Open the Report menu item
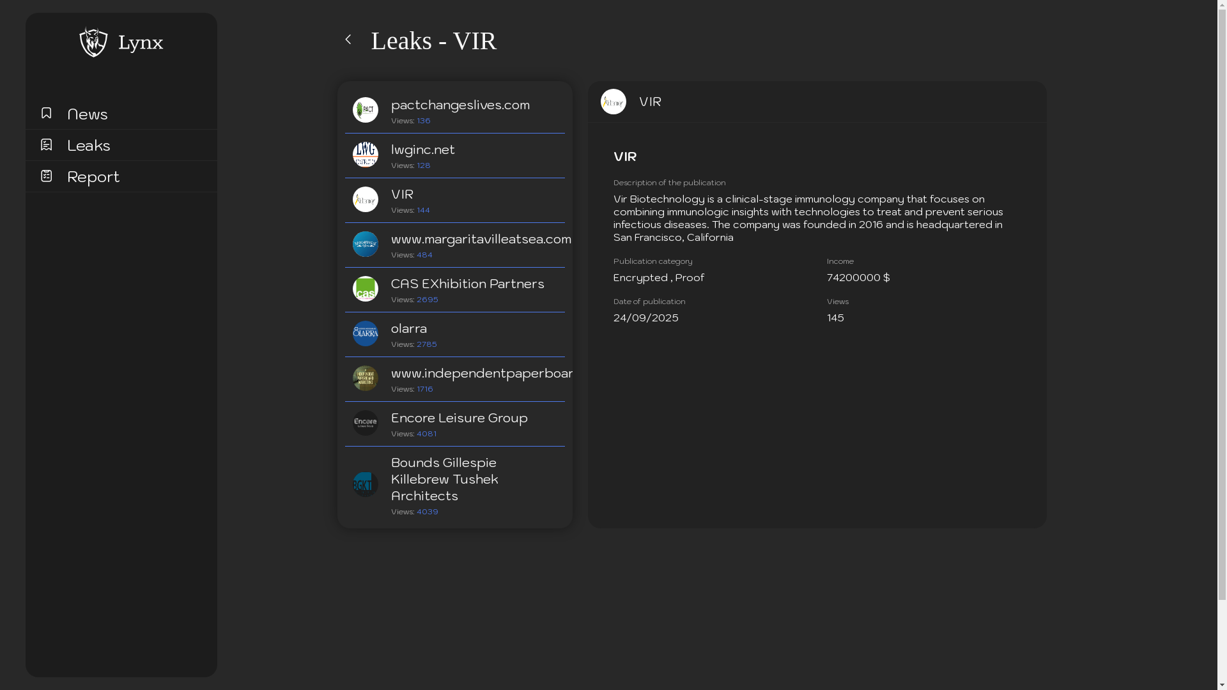The width and height of the screenshot is (1227, 690). point(93,177)
